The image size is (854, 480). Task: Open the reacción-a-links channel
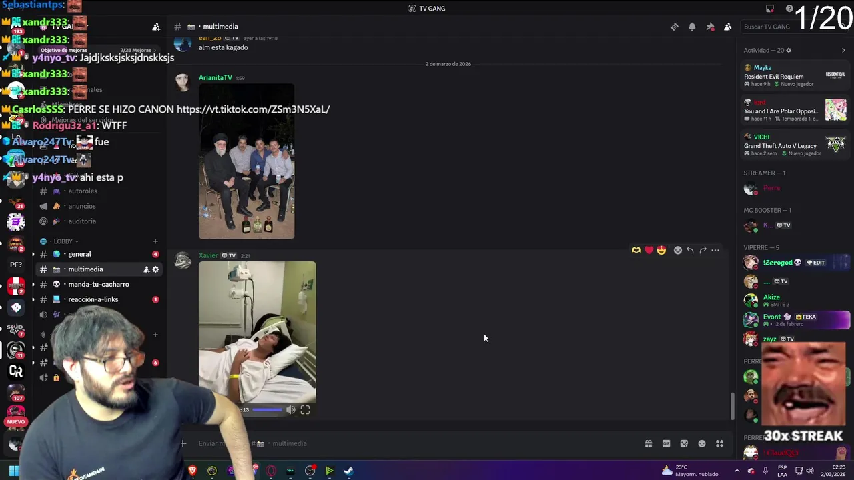[99, 299]
